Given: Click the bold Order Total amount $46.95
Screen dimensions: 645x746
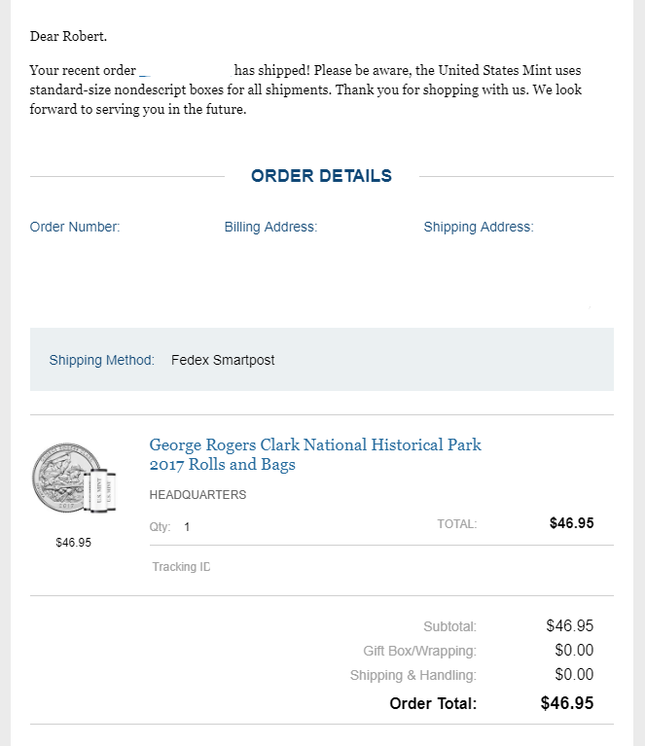Looking at the screenshot, I should [x=567, y=703].
